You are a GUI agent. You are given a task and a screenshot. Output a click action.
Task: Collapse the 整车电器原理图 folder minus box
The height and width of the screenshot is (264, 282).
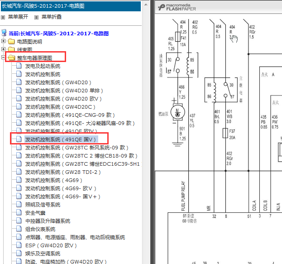[x=3, y=57]
